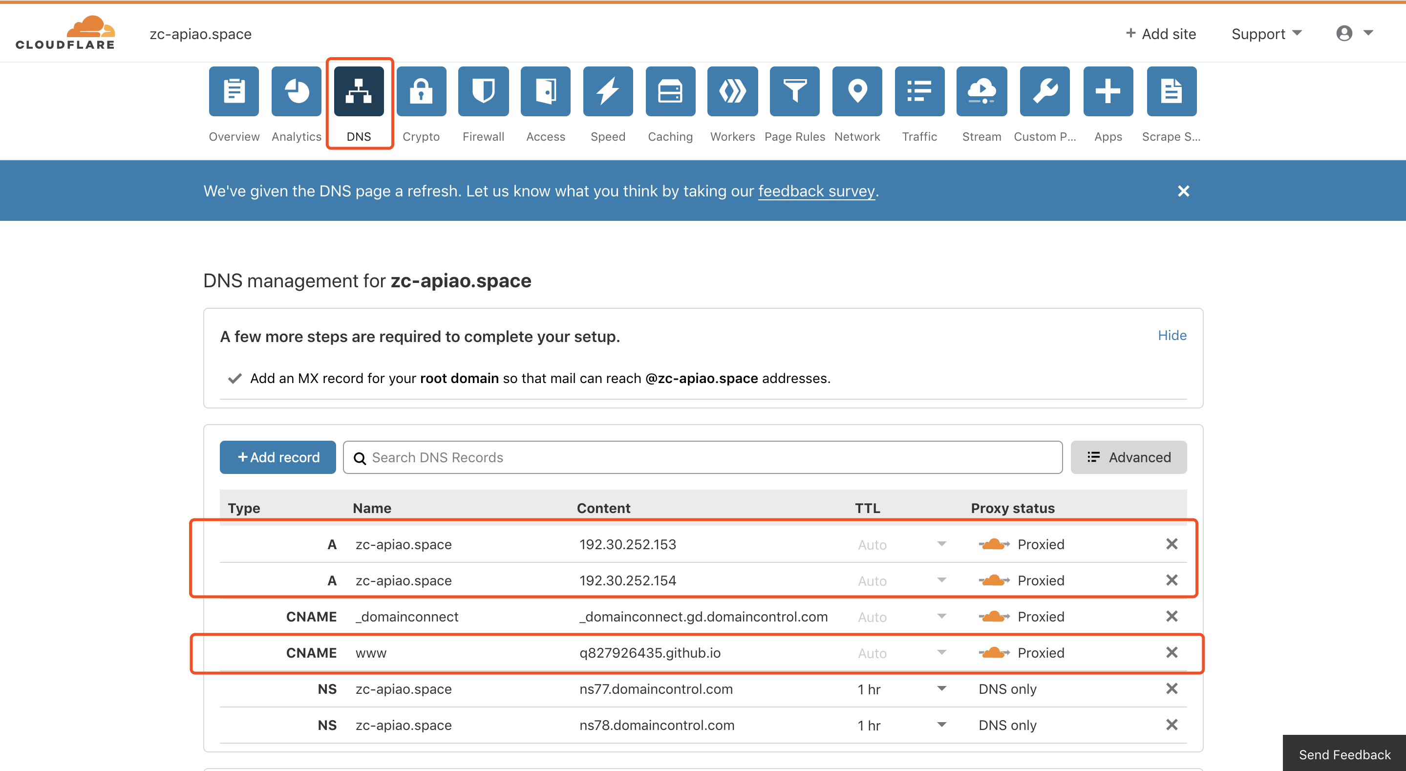Click content 192.30.252.154
Screen dimensions: 1406x771
point(628,580)
